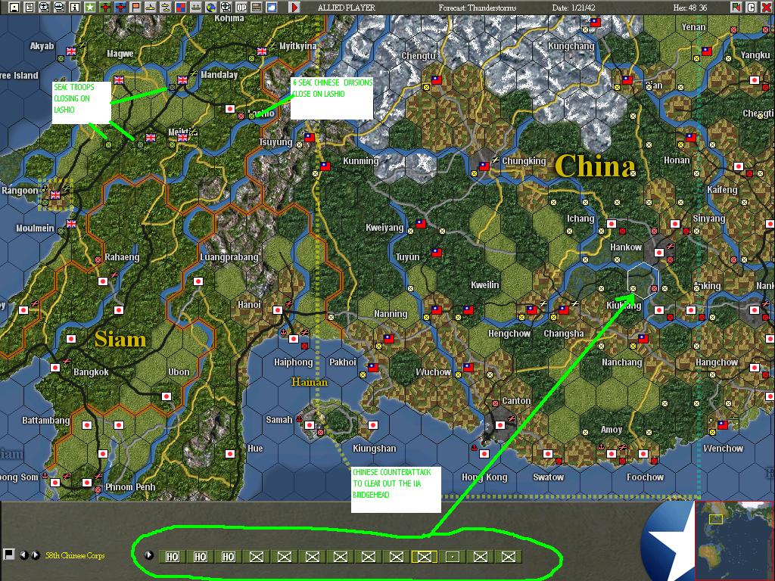Select the British flag at Moulmein
This screenshot has width=775, height=581.
click(x=71, y=224)
